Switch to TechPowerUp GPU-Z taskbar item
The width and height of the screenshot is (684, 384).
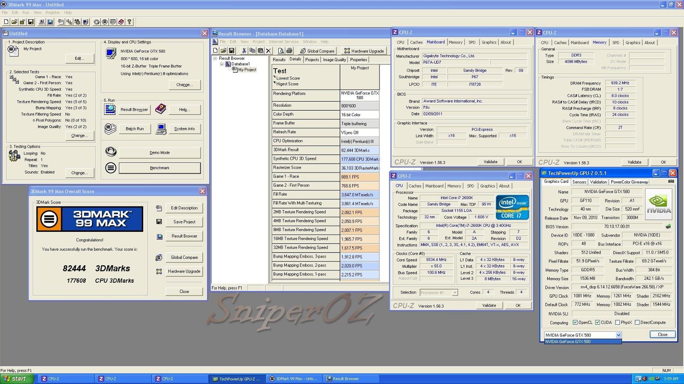click(x=237, y=378)
